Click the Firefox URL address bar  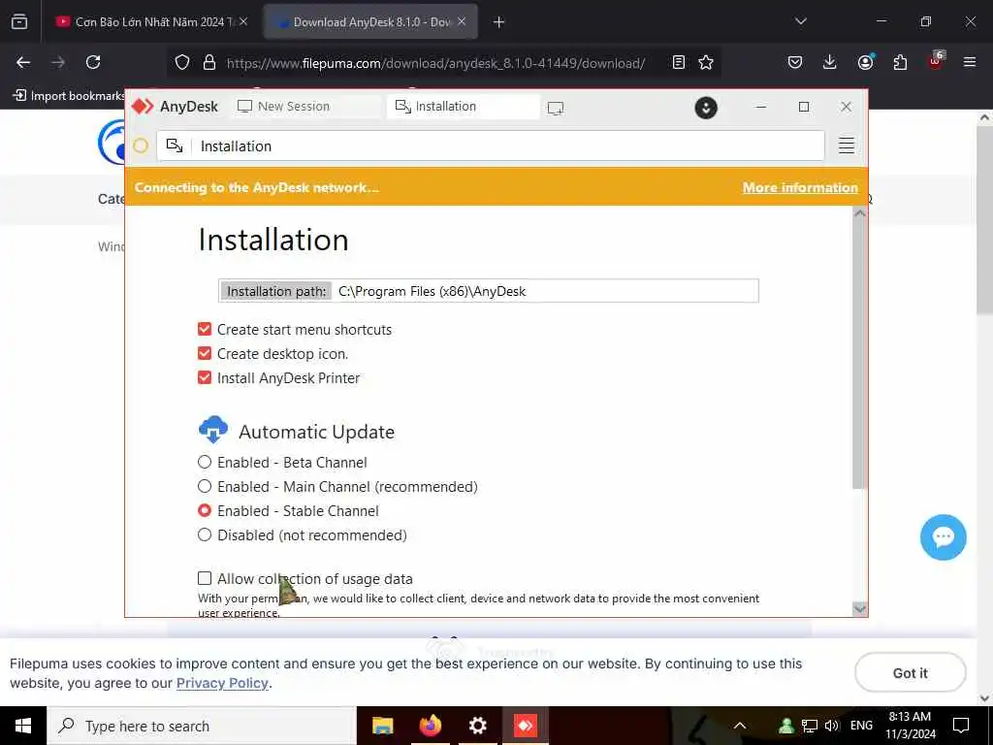(436, 63)
